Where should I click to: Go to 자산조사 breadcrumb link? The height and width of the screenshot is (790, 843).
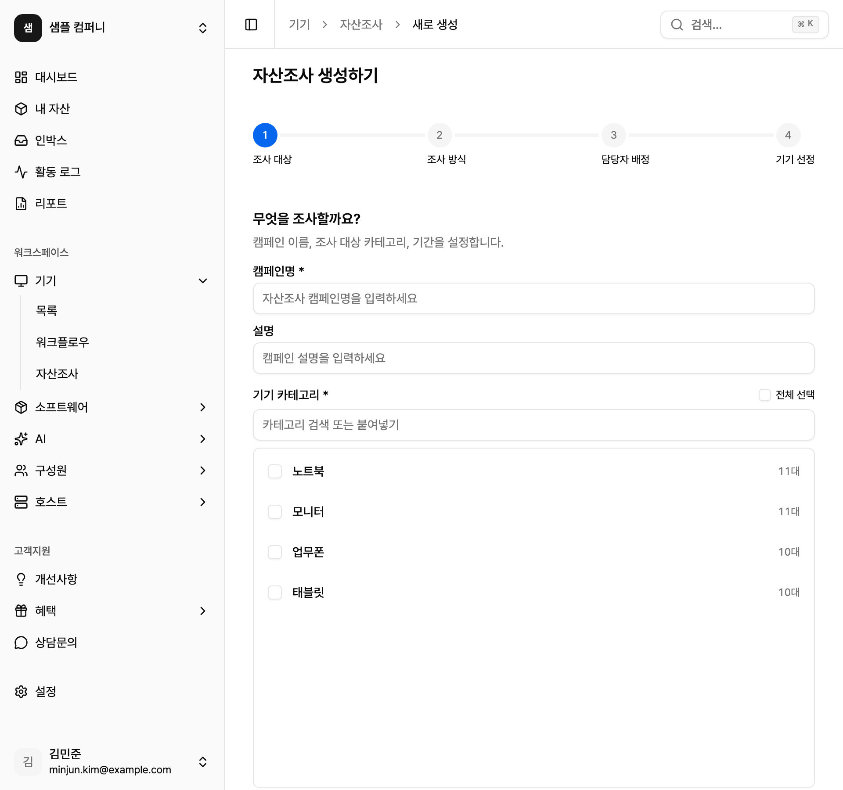coord(361,25)
